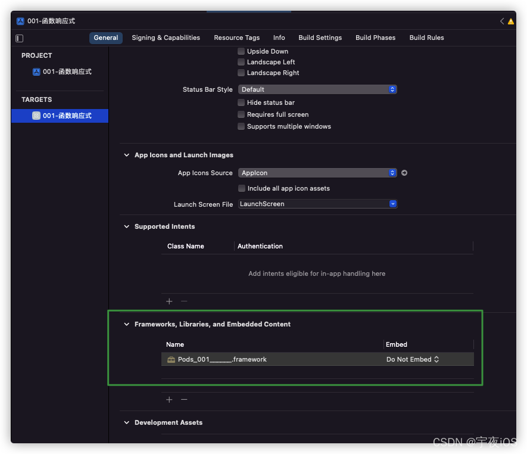This screenshot has width=527, height=454.
Task: Check Hide status bar
Action: coord(241,102)
